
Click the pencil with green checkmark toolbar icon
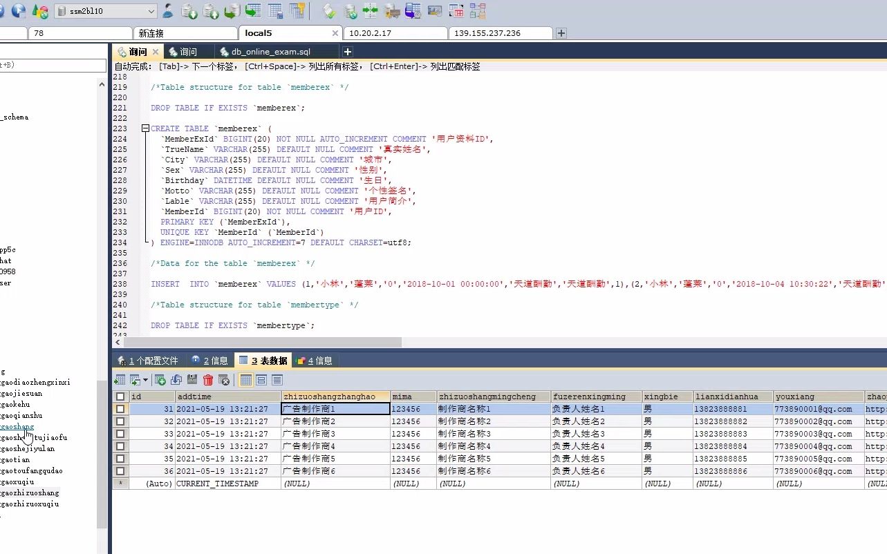pyautogui.click(x=329, y=11)
